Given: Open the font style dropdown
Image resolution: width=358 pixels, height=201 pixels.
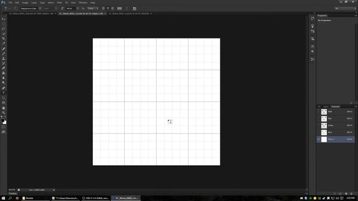Looking at the screenshot, I should point(56,8).
